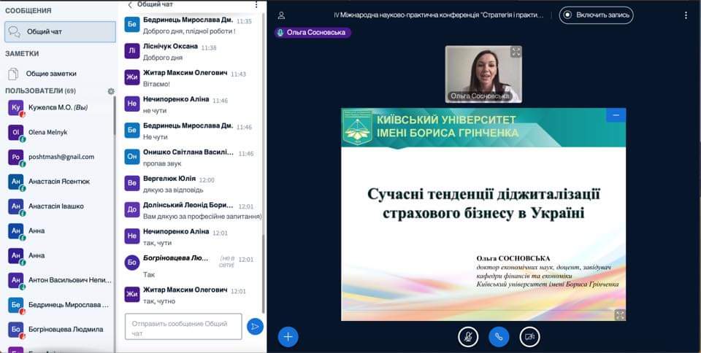The image size is (701, 353).
Task: Click the presentation slide title
Action: [483, 203]
